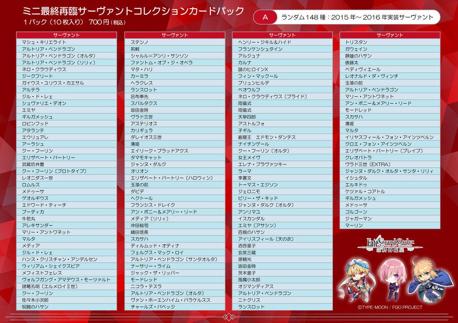
Task: Select the 沖田総司 row
Action: (174, 225)
